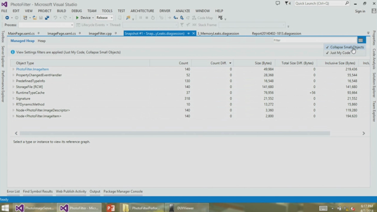This screenshot has width=377, height=212.
Task: Open notifications flag icon showing 4
Action: [288, 3]
